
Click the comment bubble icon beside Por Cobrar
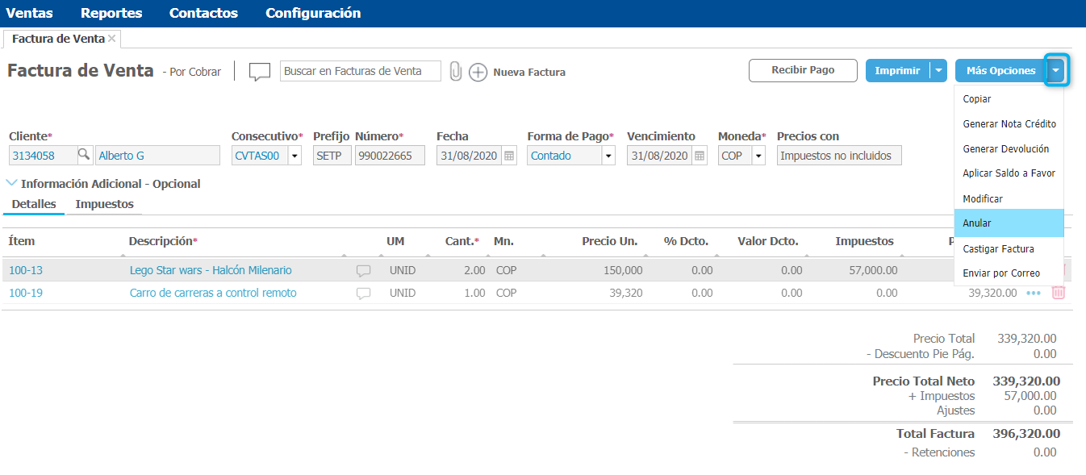coord(259,72)
